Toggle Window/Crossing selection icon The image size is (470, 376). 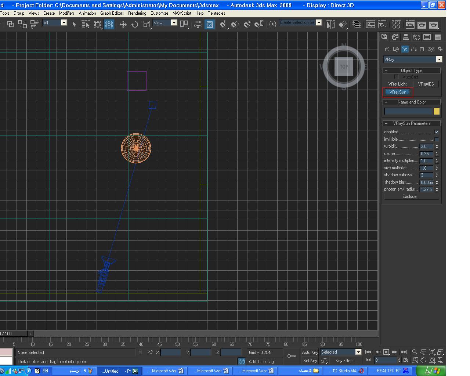point(109,25)
